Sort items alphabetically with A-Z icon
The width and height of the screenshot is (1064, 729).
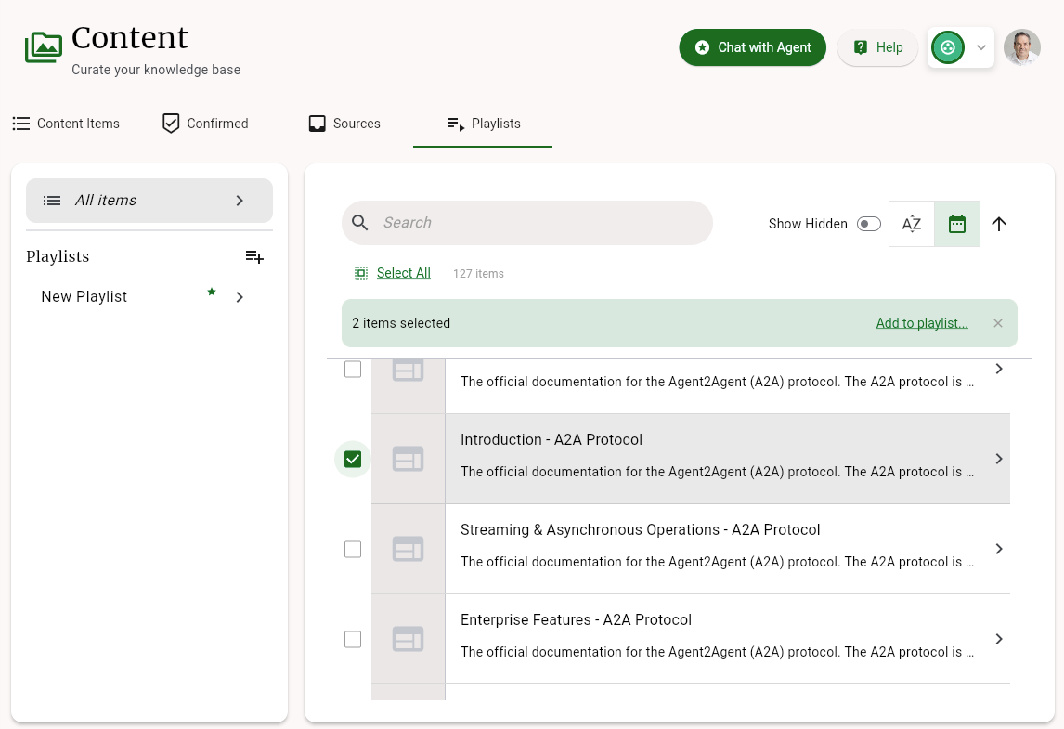coord(912,224)
